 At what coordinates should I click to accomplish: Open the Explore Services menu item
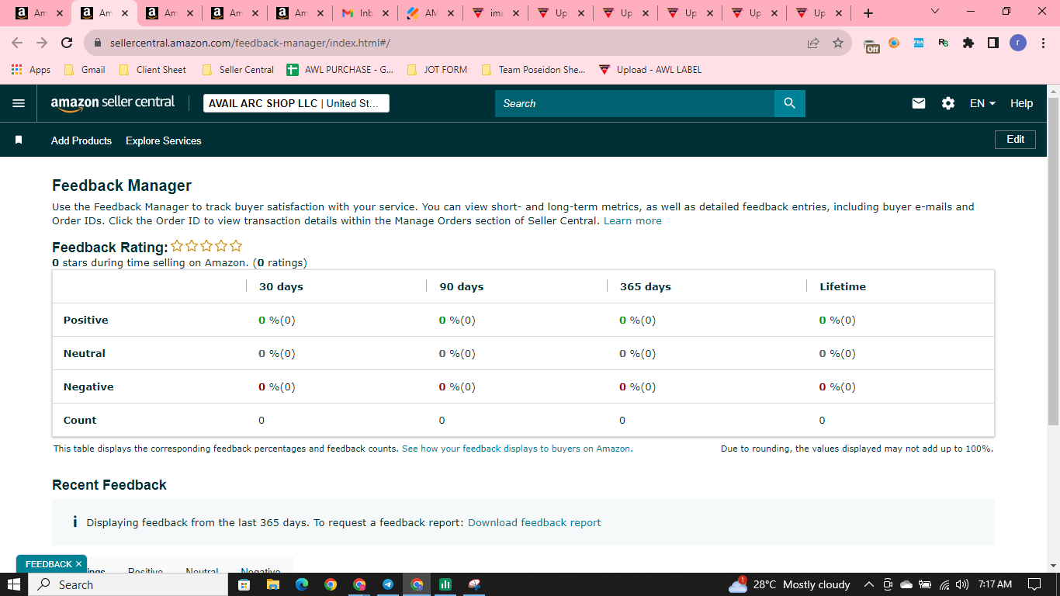click(164, 140)
